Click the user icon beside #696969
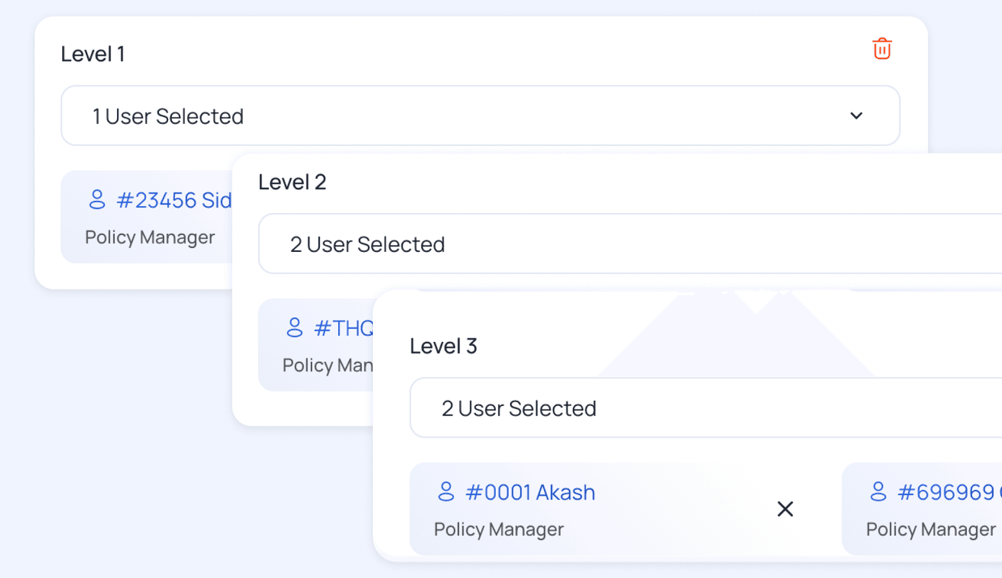Screen dimensions: 1002x578 click(878, 492)
